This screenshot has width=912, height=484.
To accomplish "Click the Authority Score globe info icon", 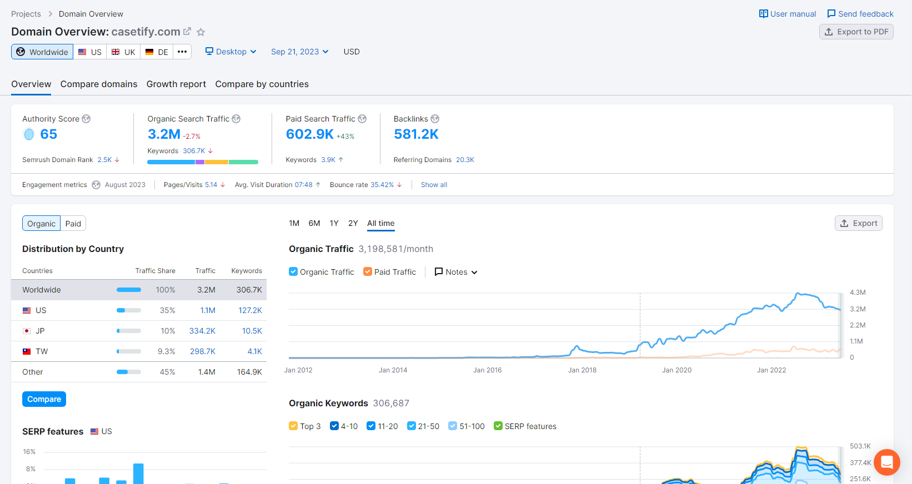I will (x=86, y=119).
